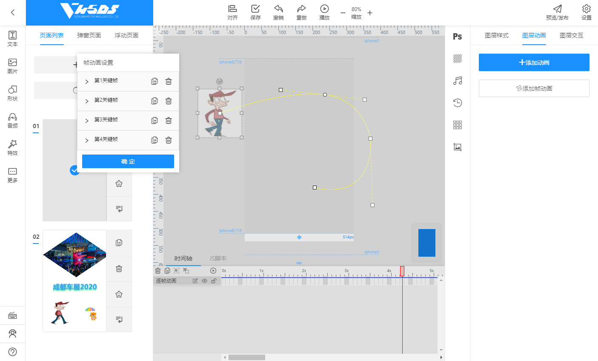Open 预览/发布 preview and publish
The width and height of the screenshot is (598, 361).
[557, 12]
